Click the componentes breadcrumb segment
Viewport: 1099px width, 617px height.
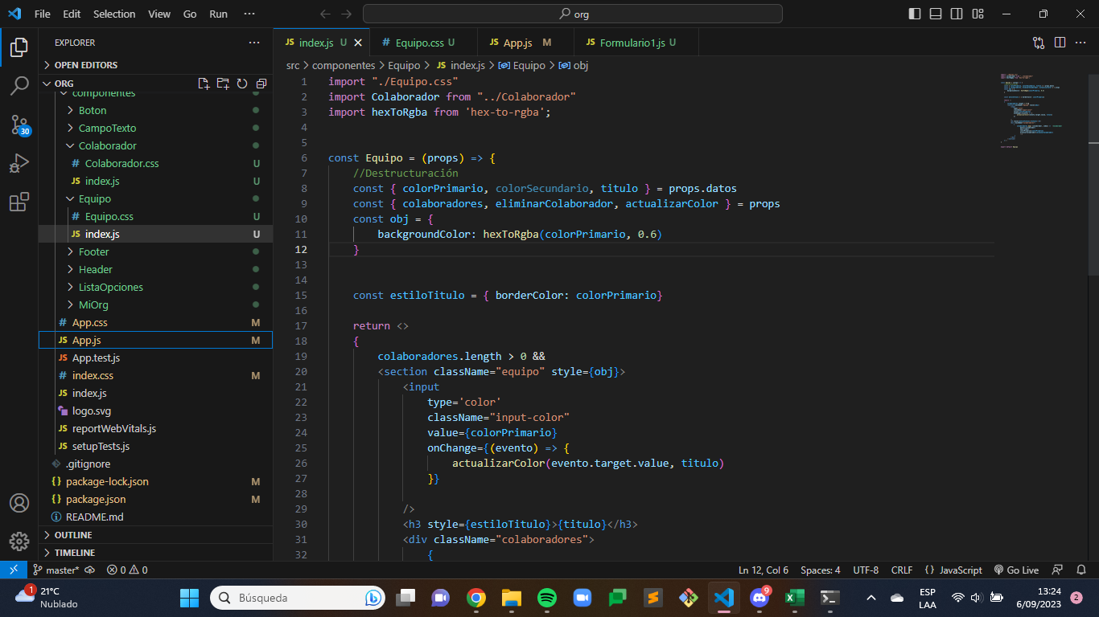[344, 65]
